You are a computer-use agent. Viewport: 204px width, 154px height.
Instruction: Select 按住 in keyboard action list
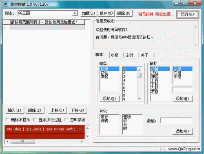coord(104,73)
